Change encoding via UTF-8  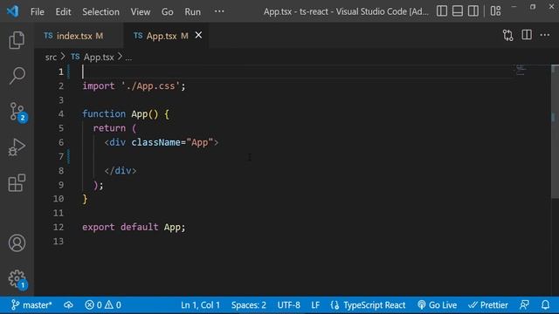[x=288, y=305]
